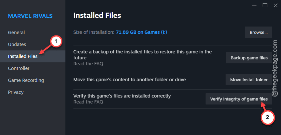Click the 71.89 GB on Games drive text
This screenshot has height=135, width=281.
[x=142, y=33]
